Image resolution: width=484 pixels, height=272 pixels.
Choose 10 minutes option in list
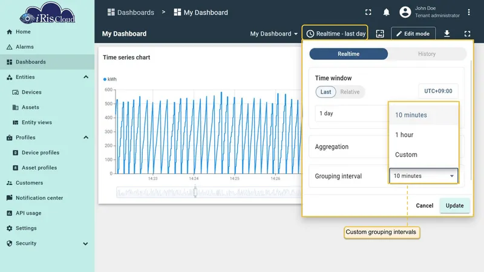pyautogui.click(x=423, y=115)
